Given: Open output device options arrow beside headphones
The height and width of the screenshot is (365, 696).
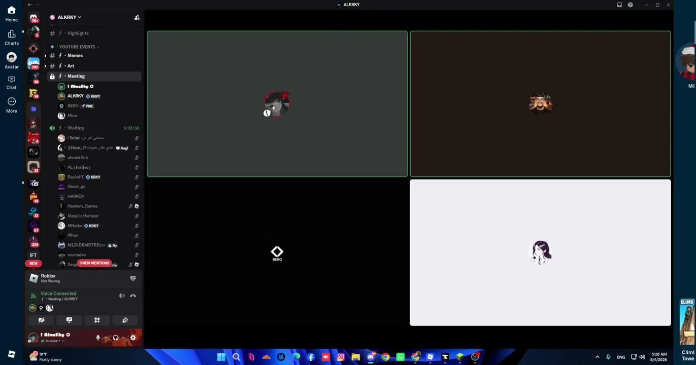Looking at the screenshot, I should pos(123,338).
